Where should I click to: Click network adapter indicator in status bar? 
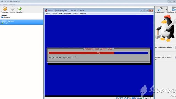(125, 98)
